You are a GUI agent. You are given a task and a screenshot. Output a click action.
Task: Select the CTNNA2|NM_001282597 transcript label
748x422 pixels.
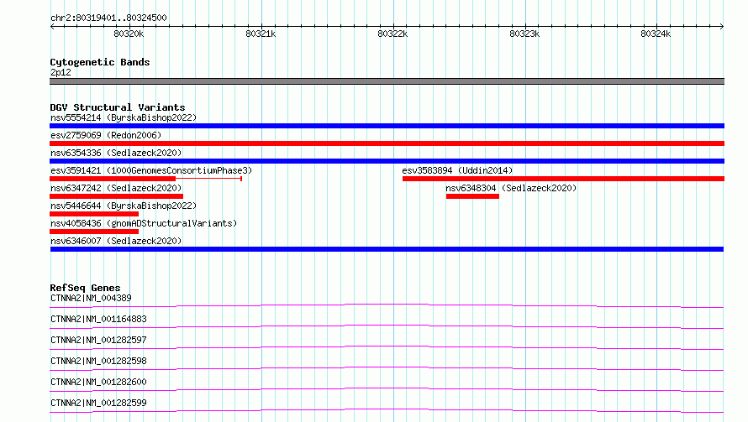coord(98,340)
